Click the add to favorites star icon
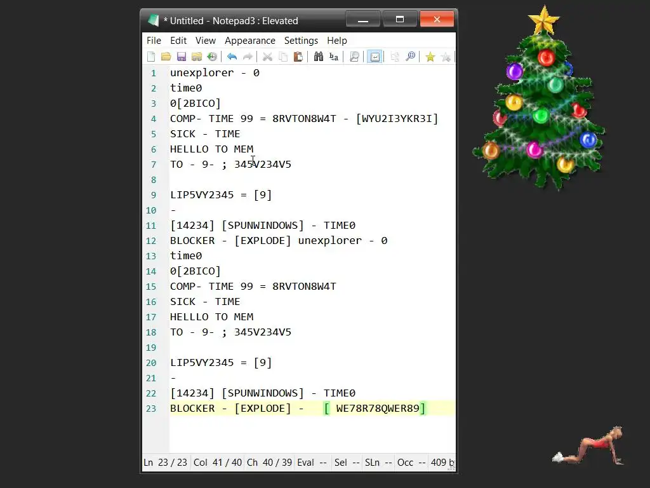The width and height of the screenshot is (650, 488). (x=446, y=57)
